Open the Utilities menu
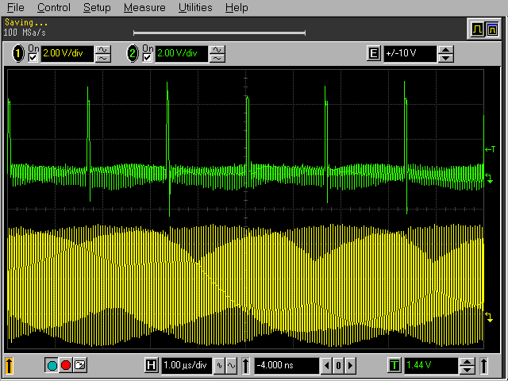 coord(195,7)
